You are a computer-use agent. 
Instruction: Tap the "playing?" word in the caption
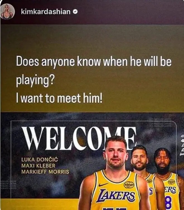(35, 80)
